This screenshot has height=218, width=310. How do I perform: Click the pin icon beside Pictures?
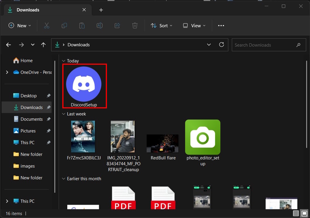point(48,131)
